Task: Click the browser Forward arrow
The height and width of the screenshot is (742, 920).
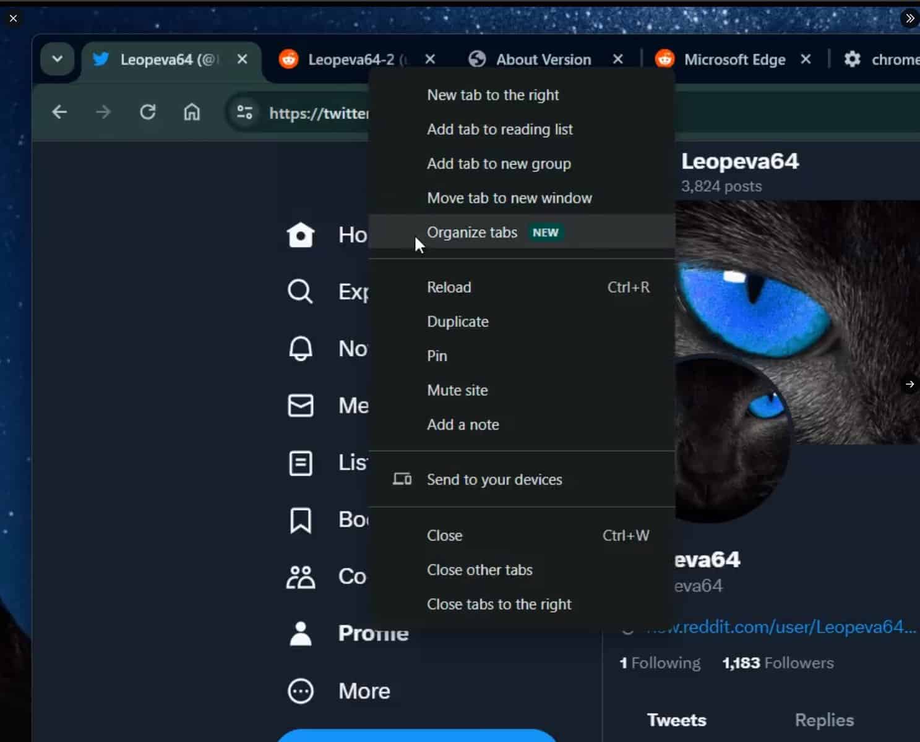Action: tap(103, 113)
